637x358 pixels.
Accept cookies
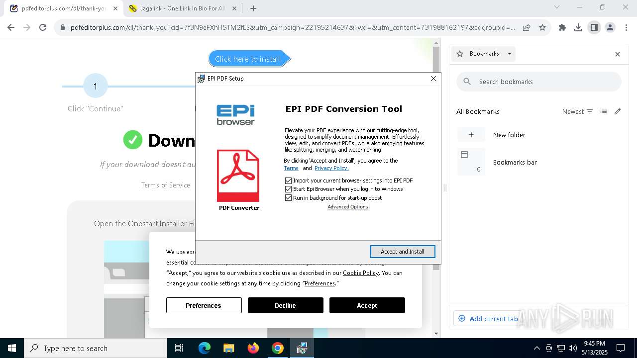pos(367,305)
